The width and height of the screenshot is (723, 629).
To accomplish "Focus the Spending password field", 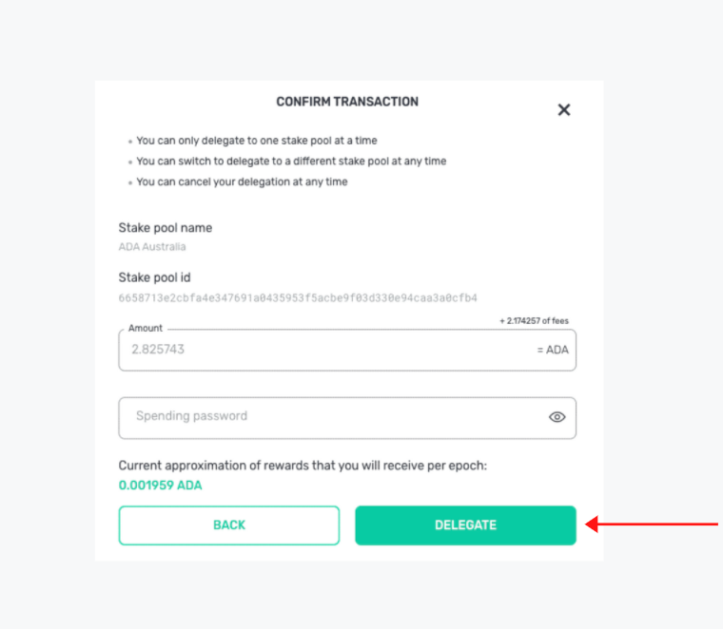I will (347, 418).
